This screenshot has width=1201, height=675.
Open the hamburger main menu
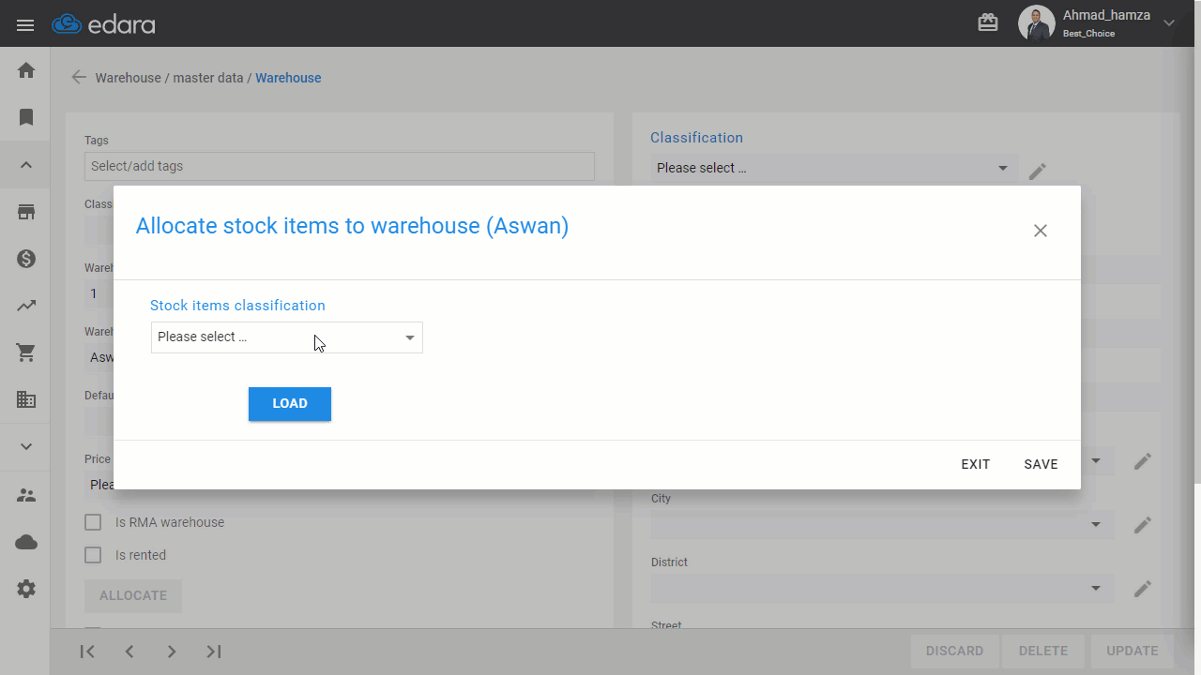[x=25, y=25]
